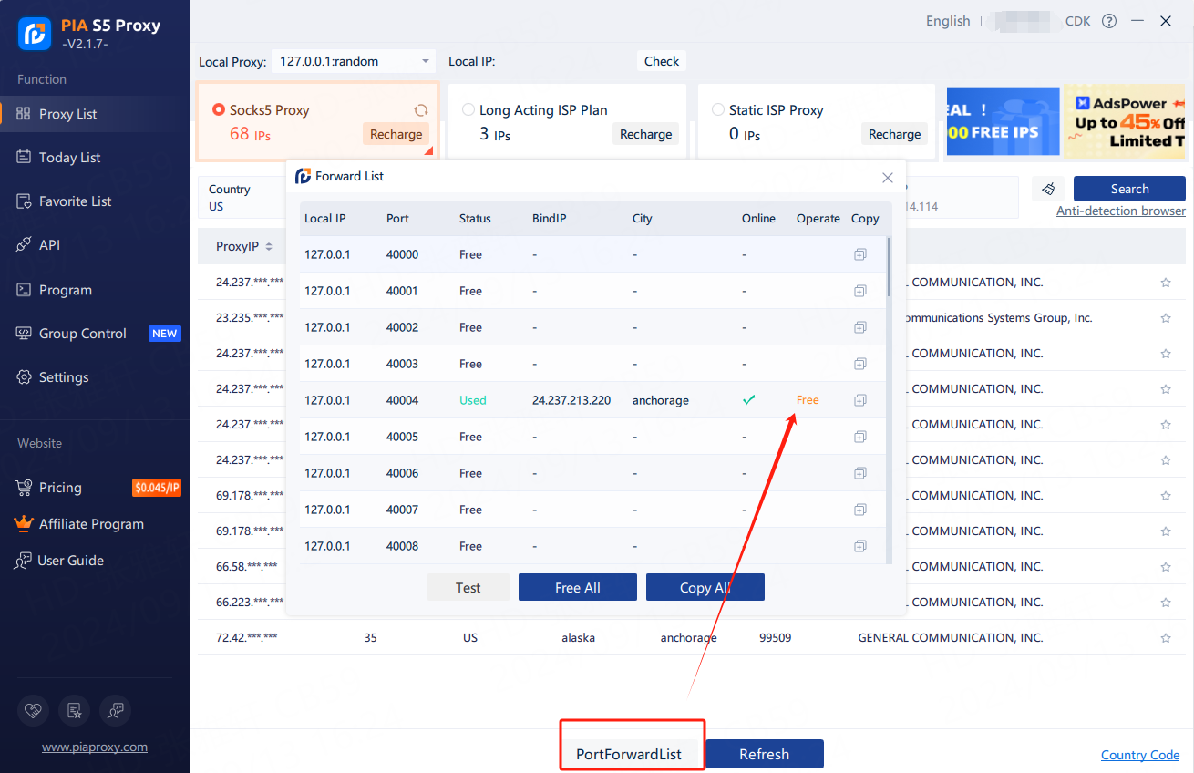Sort by the ProxyIP column arrows

tap(269, 247)
